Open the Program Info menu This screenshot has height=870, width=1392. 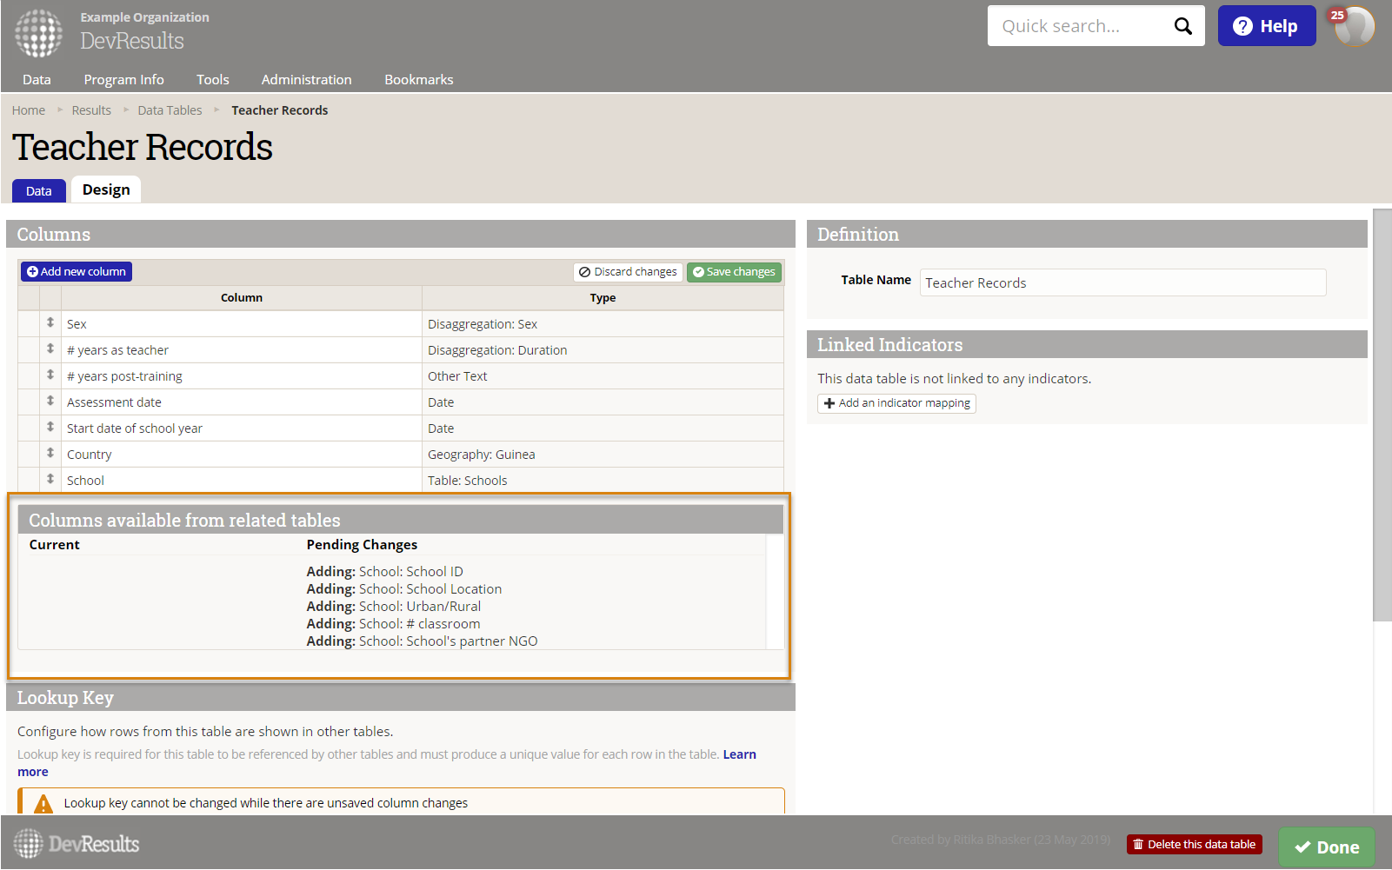pos(123,79)
